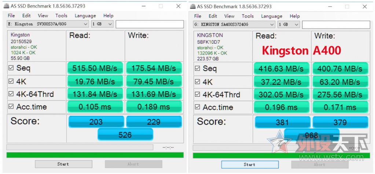Toggle Acc.time checkbox in right A400 window

pos(197,107)
